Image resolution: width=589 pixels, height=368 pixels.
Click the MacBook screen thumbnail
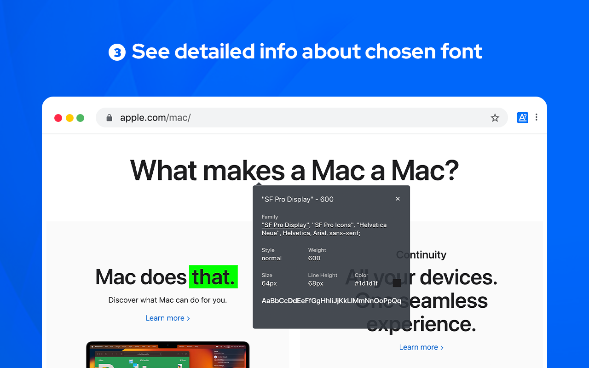[x=167, y=359]
